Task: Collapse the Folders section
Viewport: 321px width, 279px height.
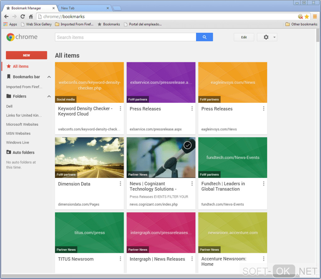Action: coord(49,96)
